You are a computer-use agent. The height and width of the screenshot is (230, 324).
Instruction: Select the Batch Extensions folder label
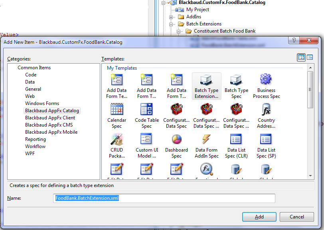(x=204, y=24)
